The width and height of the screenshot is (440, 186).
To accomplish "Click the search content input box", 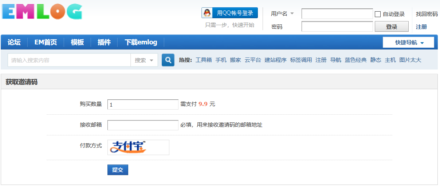I will 69,60.
